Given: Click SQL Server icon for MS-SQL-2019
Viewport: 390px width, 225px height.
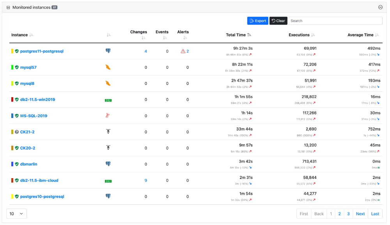Looking at the screenshot, I should 108,115.
